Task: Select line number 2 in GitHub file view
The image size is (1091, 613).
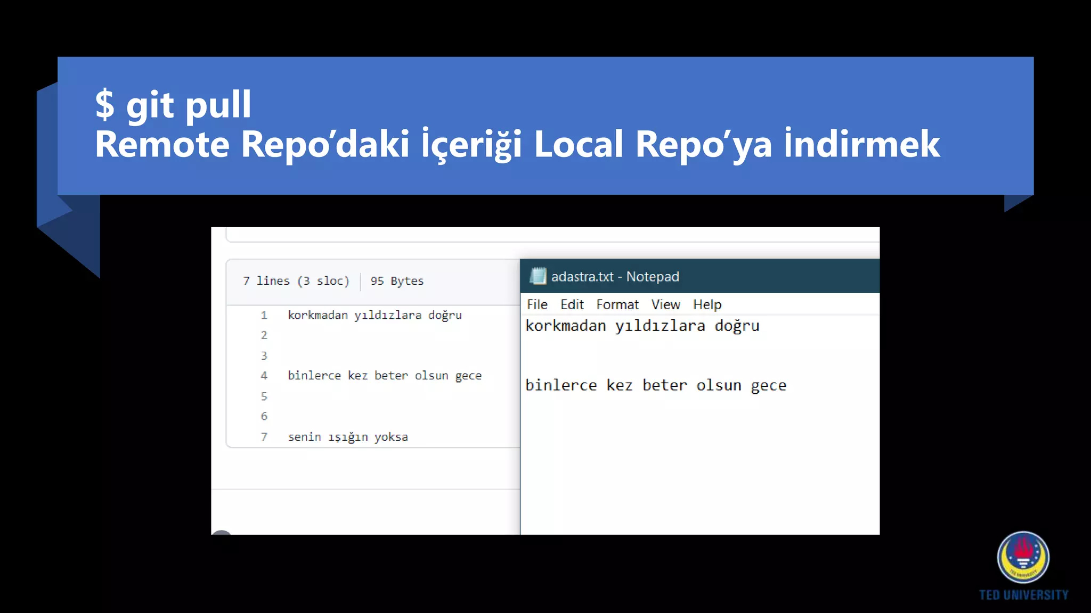Action: 264,335
